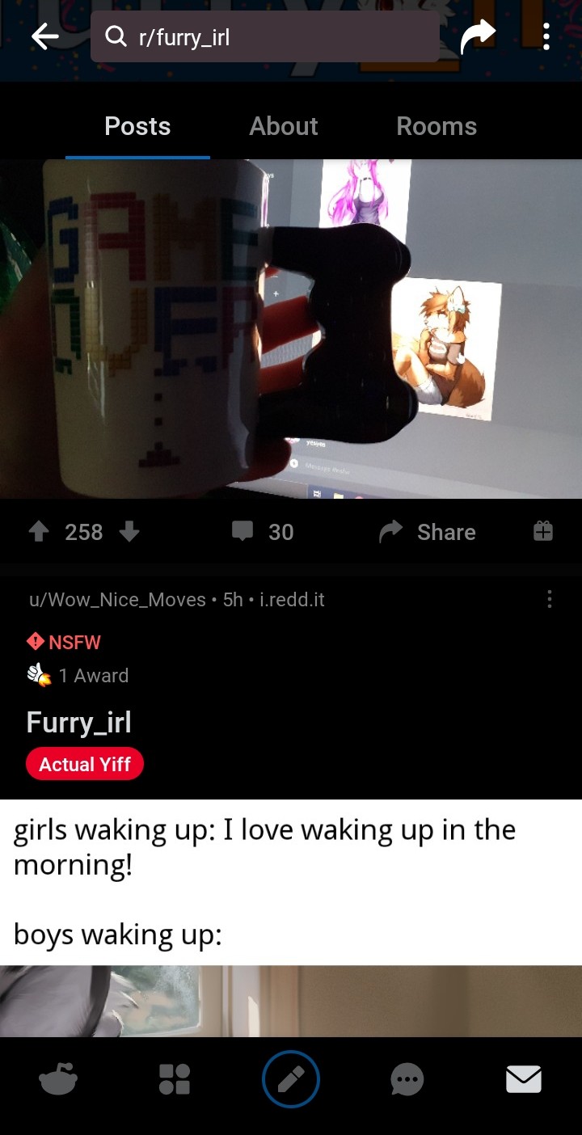Share the subreddit via arrow icon
The height and width of the screenshot is (1135, 582).
pos(478,36)
